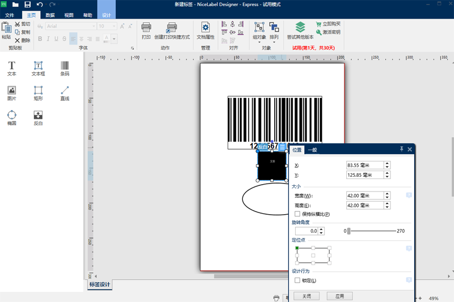Click 激活密钥 activate key icon
The height and width of the screenshot is (302, 454).
pos(318,32)
